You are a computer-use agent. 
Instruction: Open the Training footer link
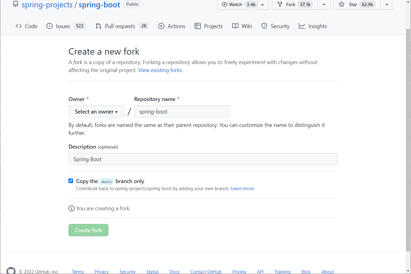click(283, 272)
